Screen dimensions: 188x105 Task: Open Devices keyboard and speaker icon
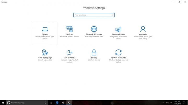69,29
